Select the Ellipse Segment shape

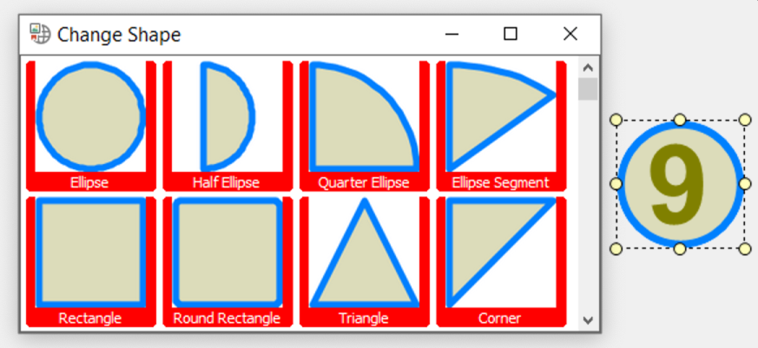click(501, 126)
